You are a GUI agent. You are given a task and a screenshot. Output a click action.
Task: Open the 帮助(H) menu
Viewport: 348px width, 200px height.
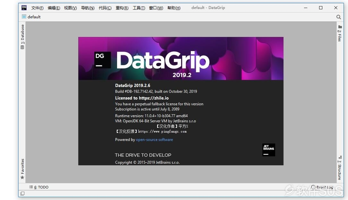pyautogui.click(x=174, y=8)
